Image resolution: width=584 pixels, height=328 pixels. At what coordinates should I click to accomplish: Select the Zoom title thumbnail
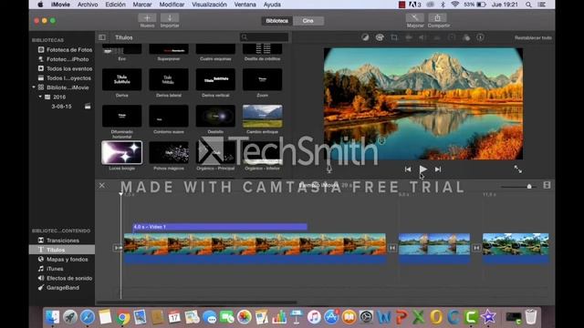(x=262, y=79)
